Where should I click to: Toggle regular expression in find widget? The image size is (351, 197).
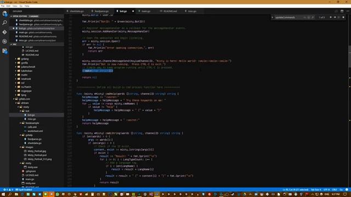point(313,17)
